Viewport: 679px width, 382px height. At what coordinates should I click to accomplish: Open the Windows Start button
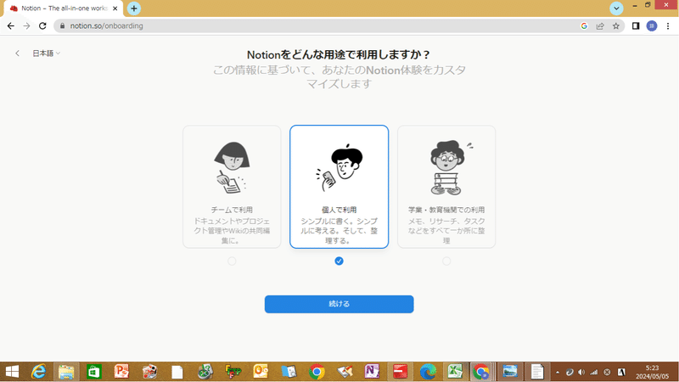click(x=12, y=372)
